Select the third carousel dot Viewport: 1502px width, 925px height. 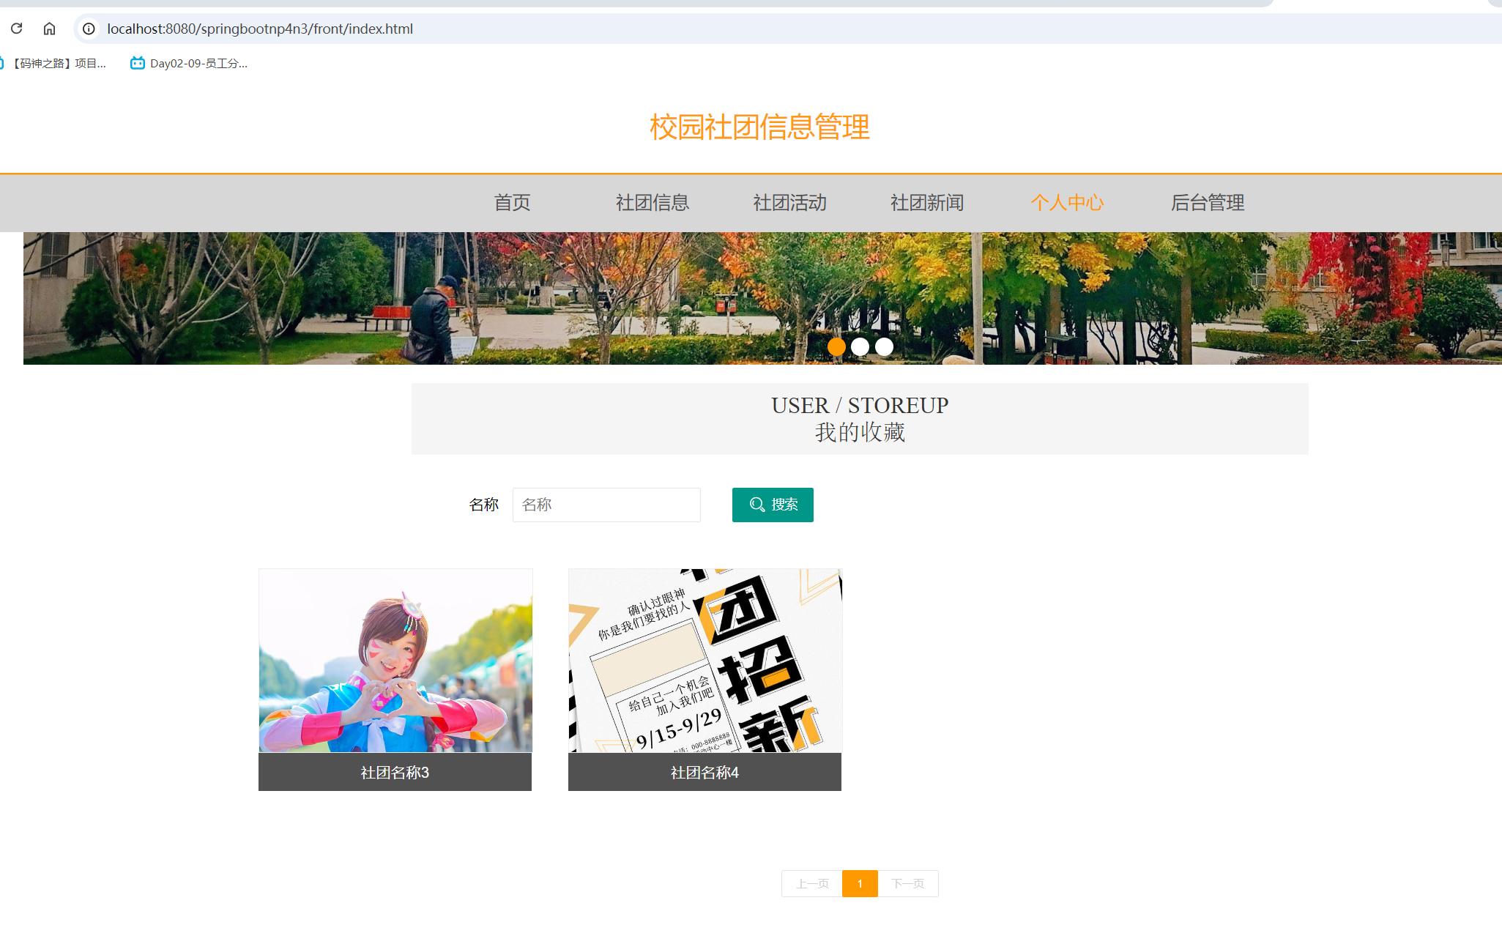click(x=884, y=346)
